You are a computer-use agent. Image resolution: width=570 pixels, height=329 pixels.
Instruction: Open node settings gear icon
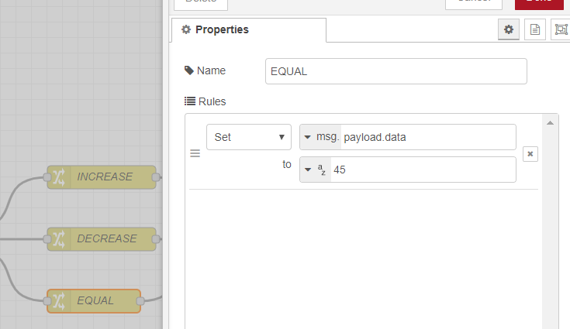pos(509,29)
